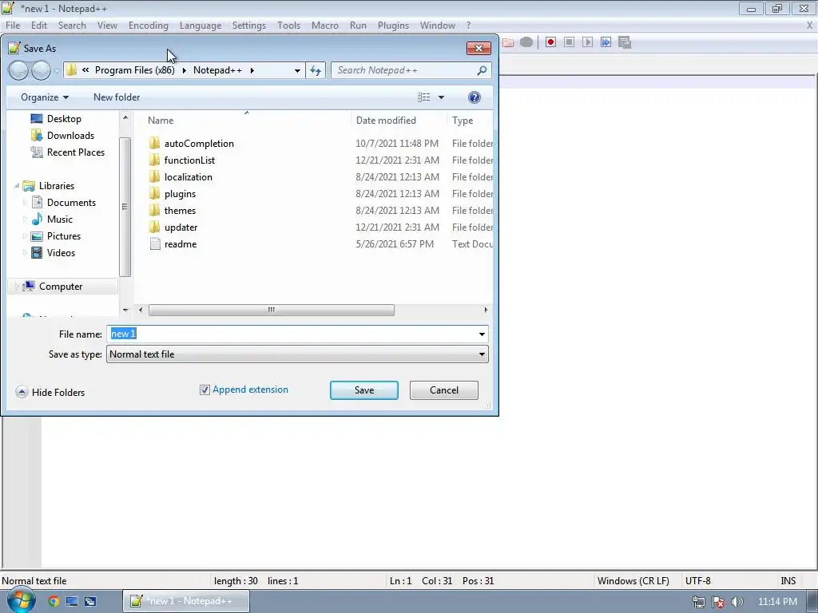Open the File menu
818x613 pixels.
13,25
